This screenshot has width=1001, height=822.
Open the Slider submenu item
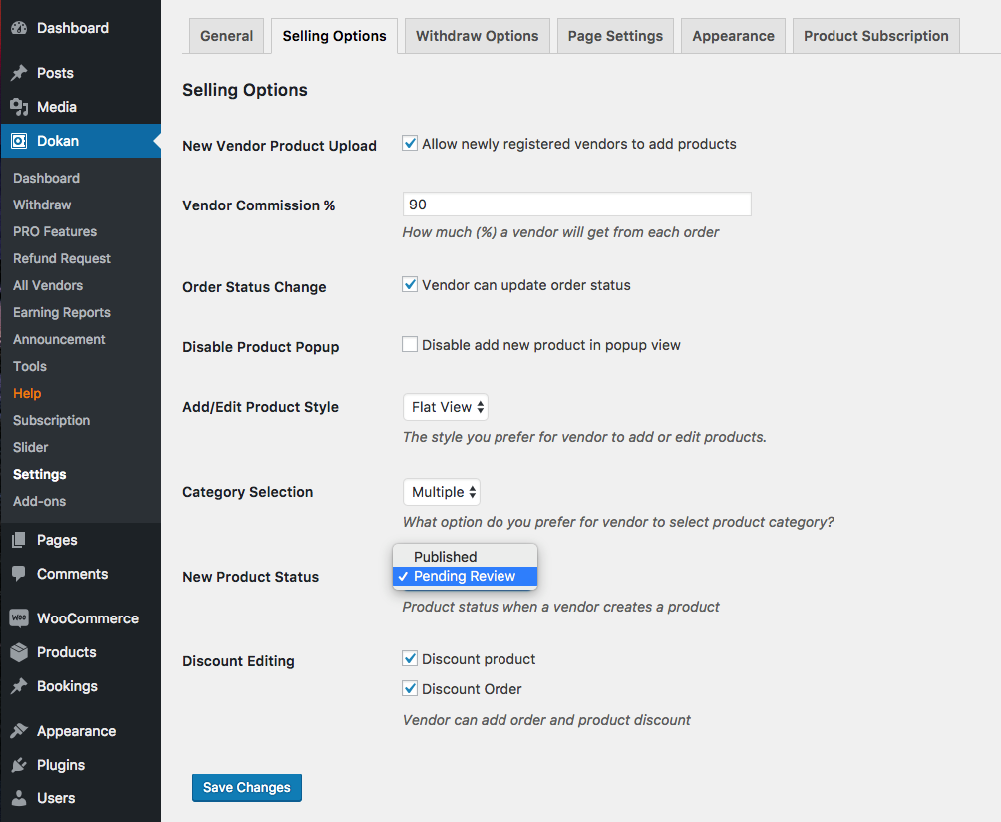point(31,447)
